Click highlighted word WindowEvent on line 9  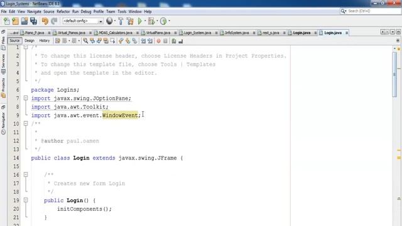pos(120,116)
